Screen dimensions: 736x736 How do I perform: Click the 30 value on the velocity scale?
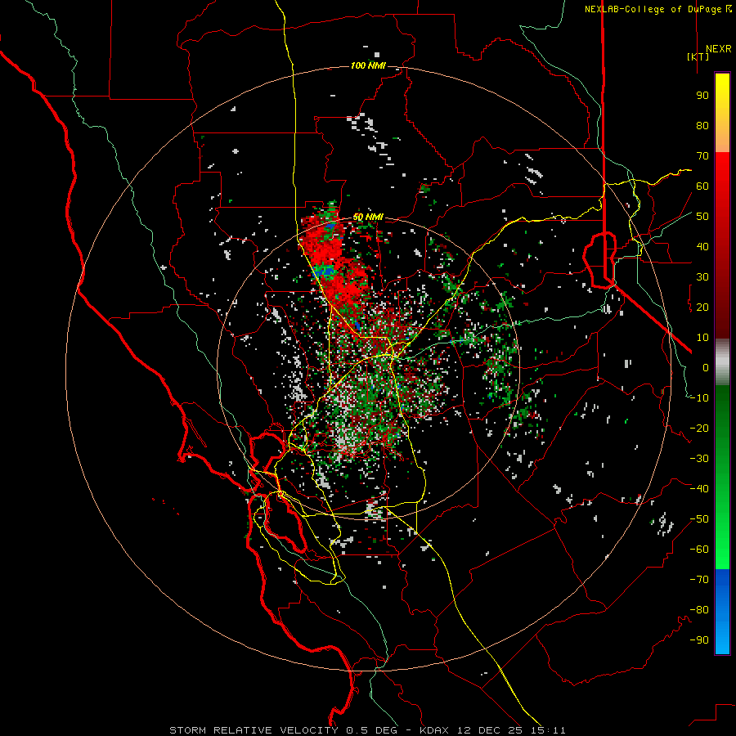coord(702,277)
